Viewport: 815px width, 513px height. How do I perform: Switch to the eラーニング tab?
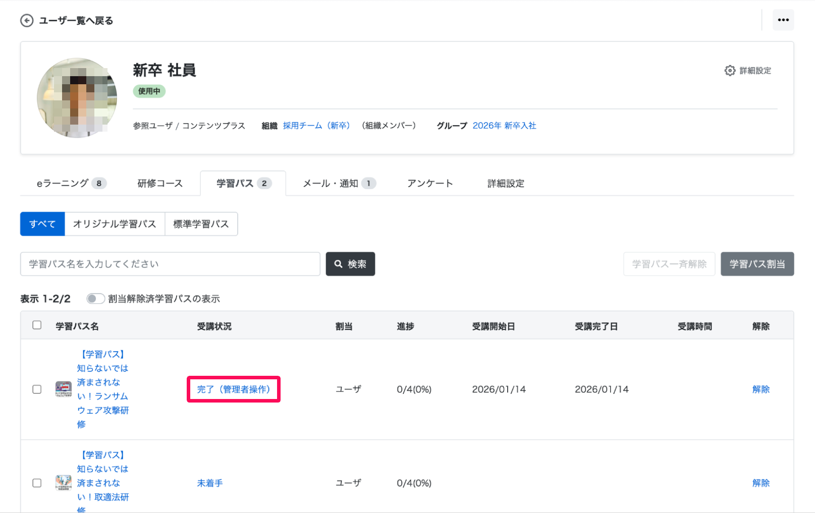pos(71,183)
